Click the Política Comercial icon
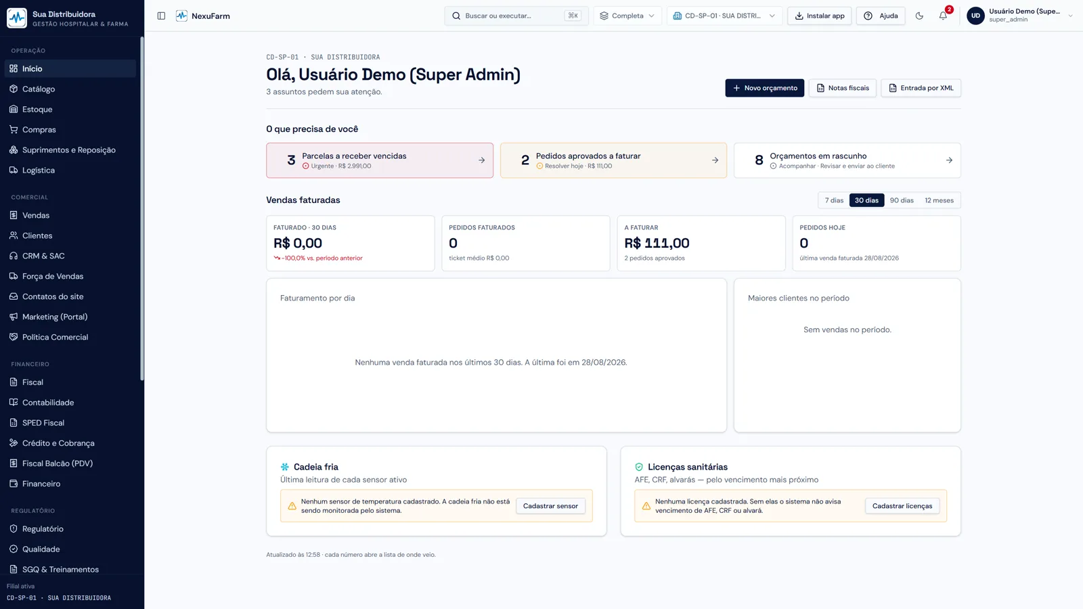The height and width of the screenshot is (609, 1083). (14, 337)
